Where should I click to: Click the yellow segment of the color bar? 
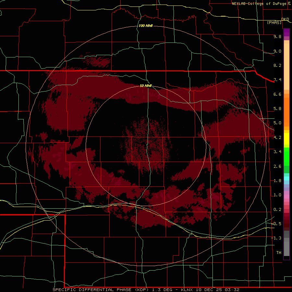[286, 139]
